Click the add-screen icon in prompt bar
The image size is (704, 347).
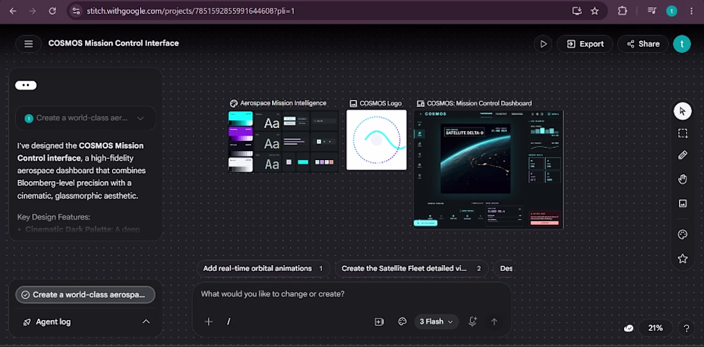380,321
